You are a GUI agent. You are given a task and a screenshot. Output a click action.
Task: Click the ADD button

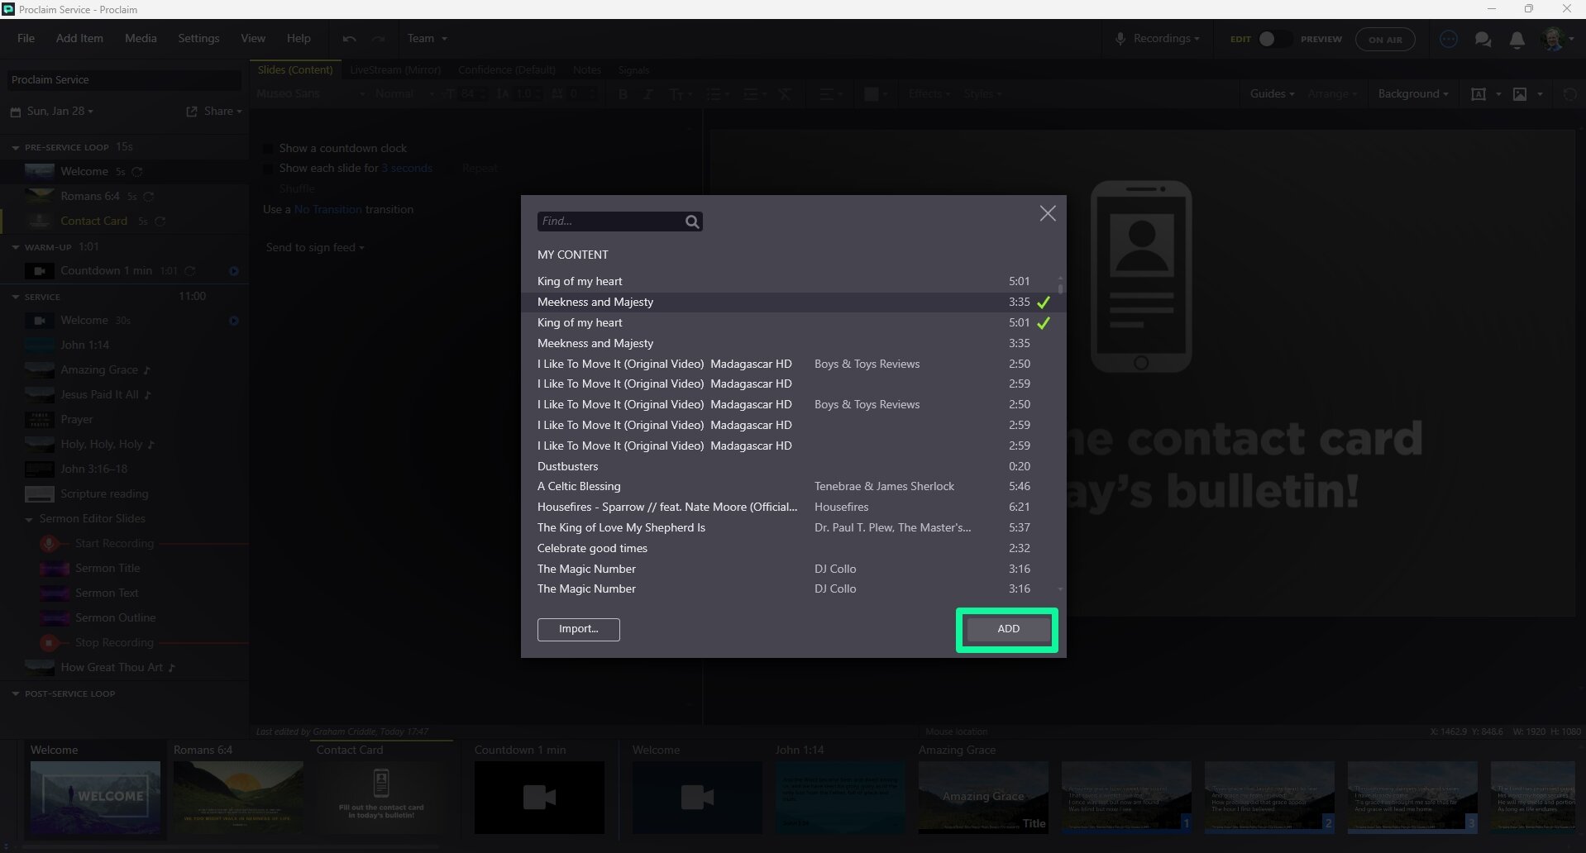click(x=1006, y=629)
